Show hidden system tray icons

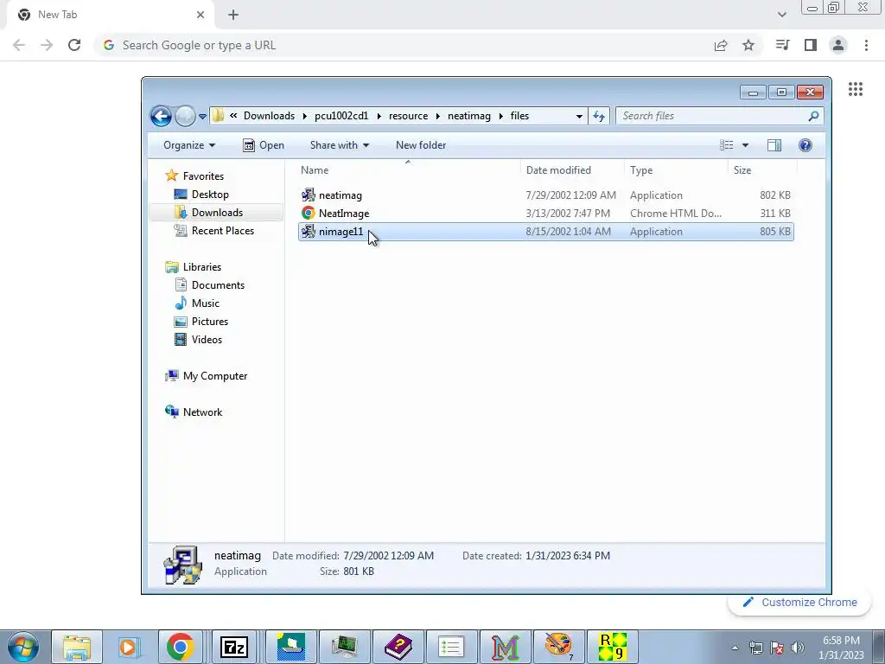(735, 648)
